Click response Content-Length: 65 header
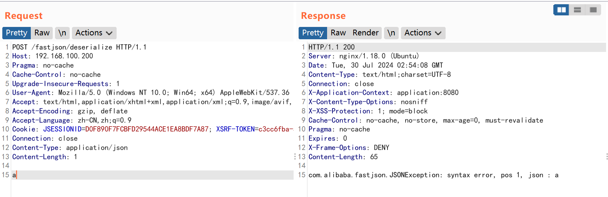The width and height of the screenshot is (608, 197). point(343,157)
